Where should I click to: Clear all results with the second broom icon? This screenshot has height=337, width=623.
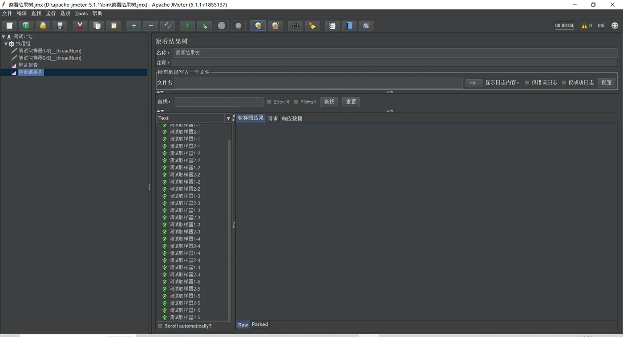275,26
